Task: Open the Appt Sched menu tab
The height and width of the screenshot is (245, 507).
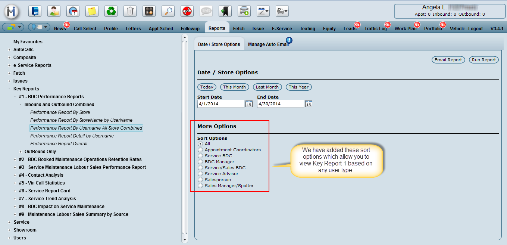Action: 161,29
